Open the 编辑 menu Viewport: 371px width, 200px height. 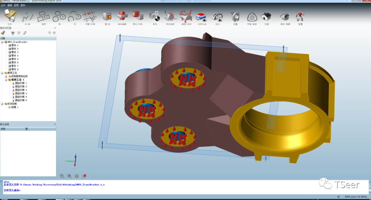point(10,5)
